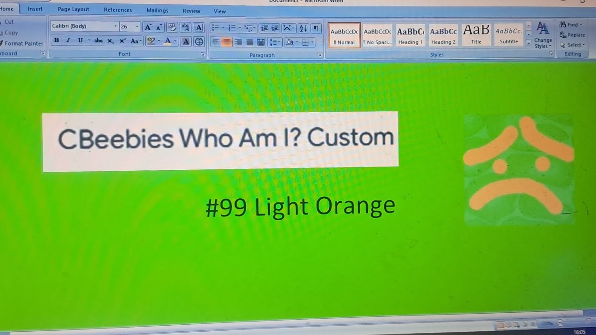Align text right
The height and width of the screenshot is (335, 596).
click(x=238, y=42)
